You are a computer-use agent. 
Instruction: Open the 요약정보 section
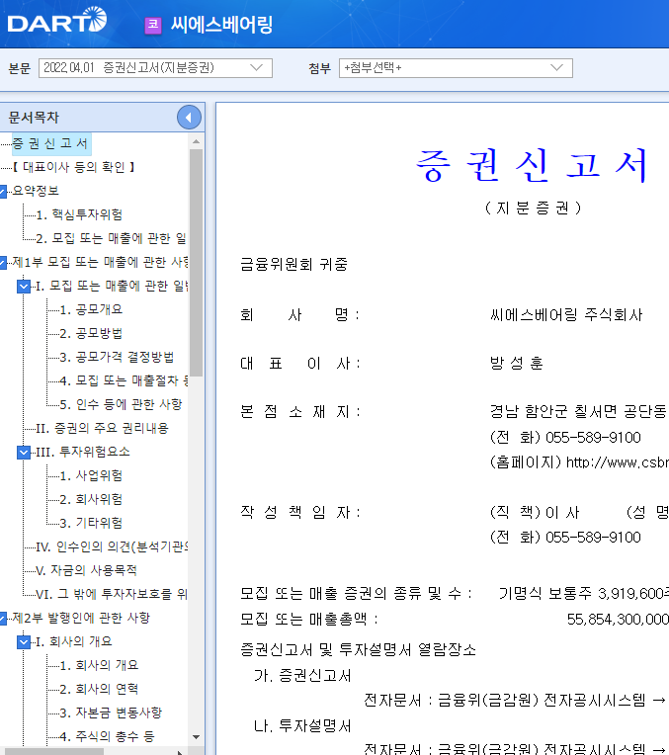point(36,191)
